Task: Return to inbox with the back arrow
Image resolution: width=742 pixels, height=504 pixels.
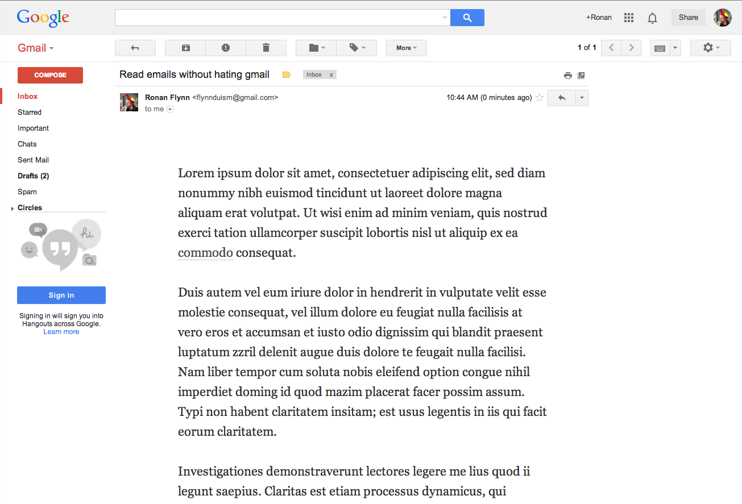Action: pos(135,48)
